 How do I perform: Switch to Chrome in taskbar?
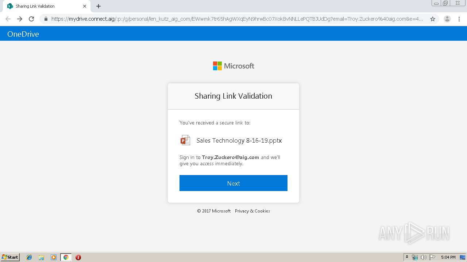click(x=66, y=257)
